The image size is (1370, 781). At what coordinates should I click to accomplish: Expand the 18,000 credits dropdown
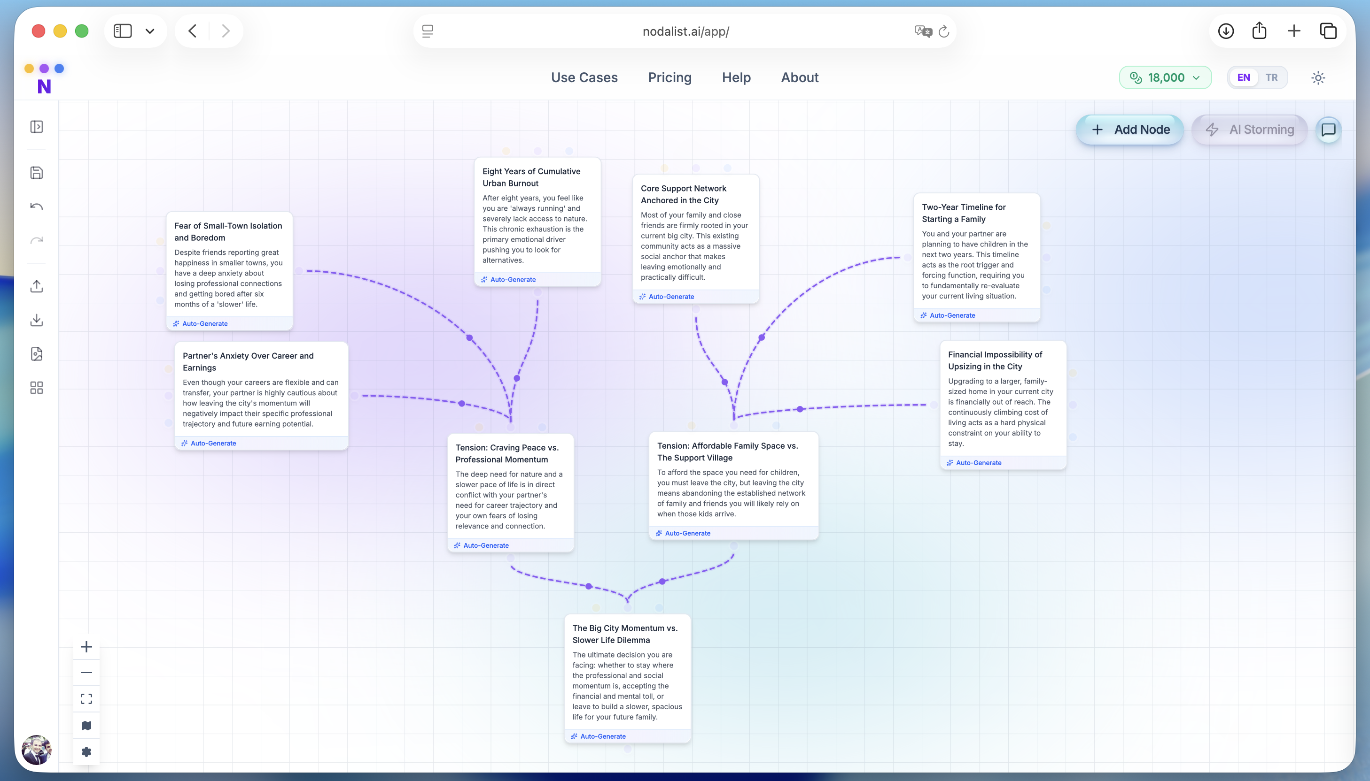1165,78
